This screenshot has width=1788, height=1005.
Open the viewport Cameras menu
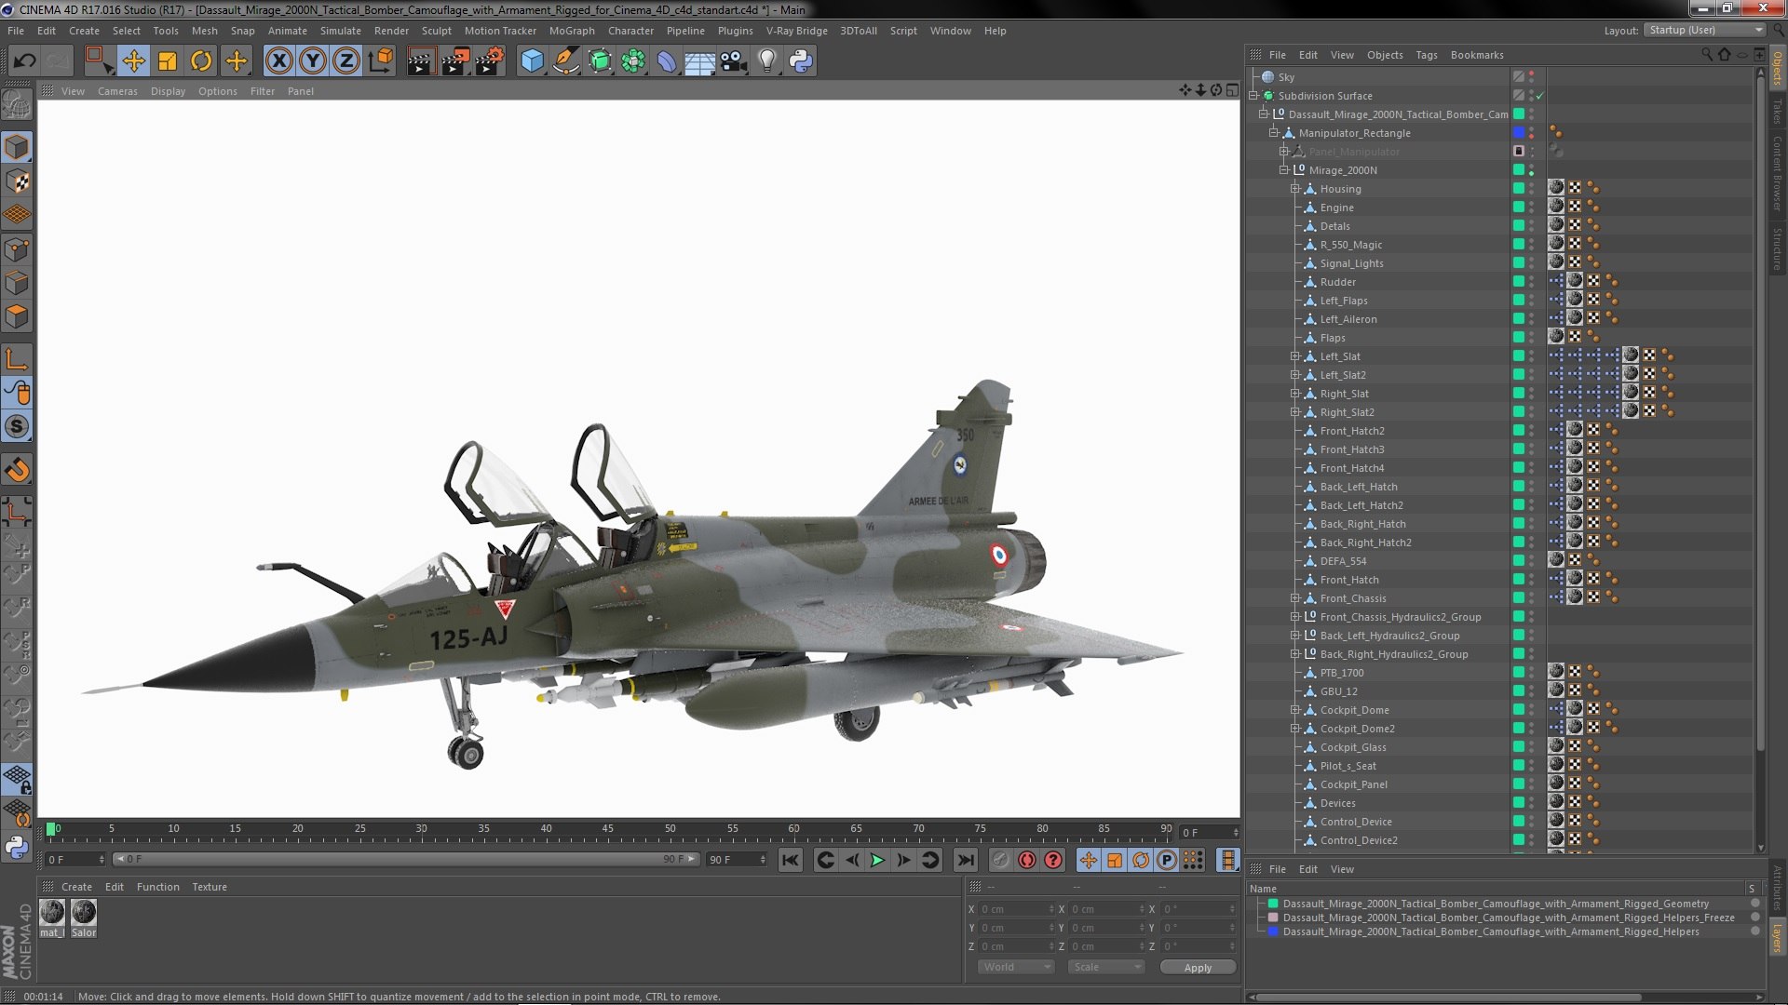coord(117,91)
